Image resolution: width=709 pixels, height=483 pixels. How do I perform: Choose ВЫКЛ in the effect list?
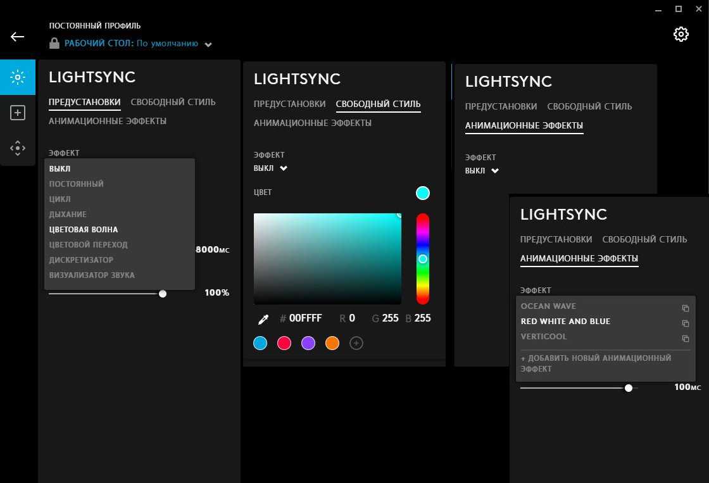coord(60,168)
